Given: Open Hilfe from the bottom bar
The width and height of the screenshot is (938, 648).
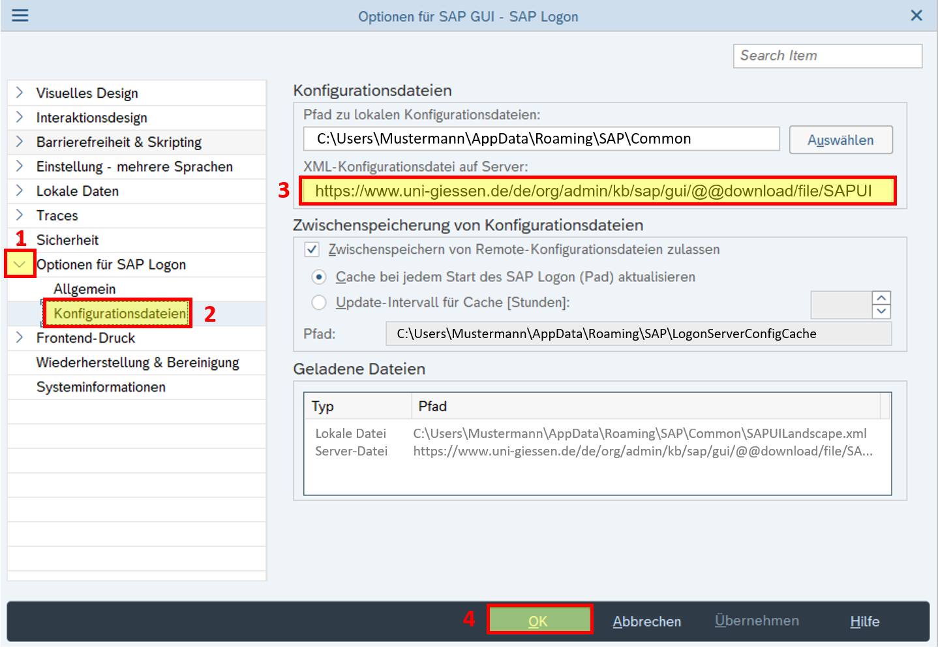Looking at the screenshot, I should tap(865, 621).
